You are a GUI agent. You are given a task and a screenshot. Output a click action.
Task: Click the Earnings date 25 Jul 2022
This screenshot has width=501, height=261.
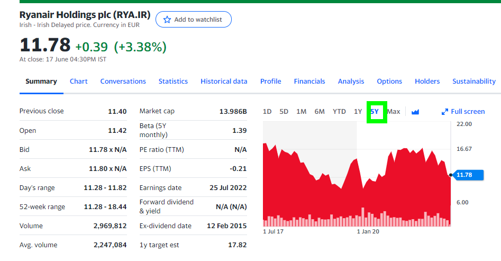pyautogui.click(x=228, y=188)
